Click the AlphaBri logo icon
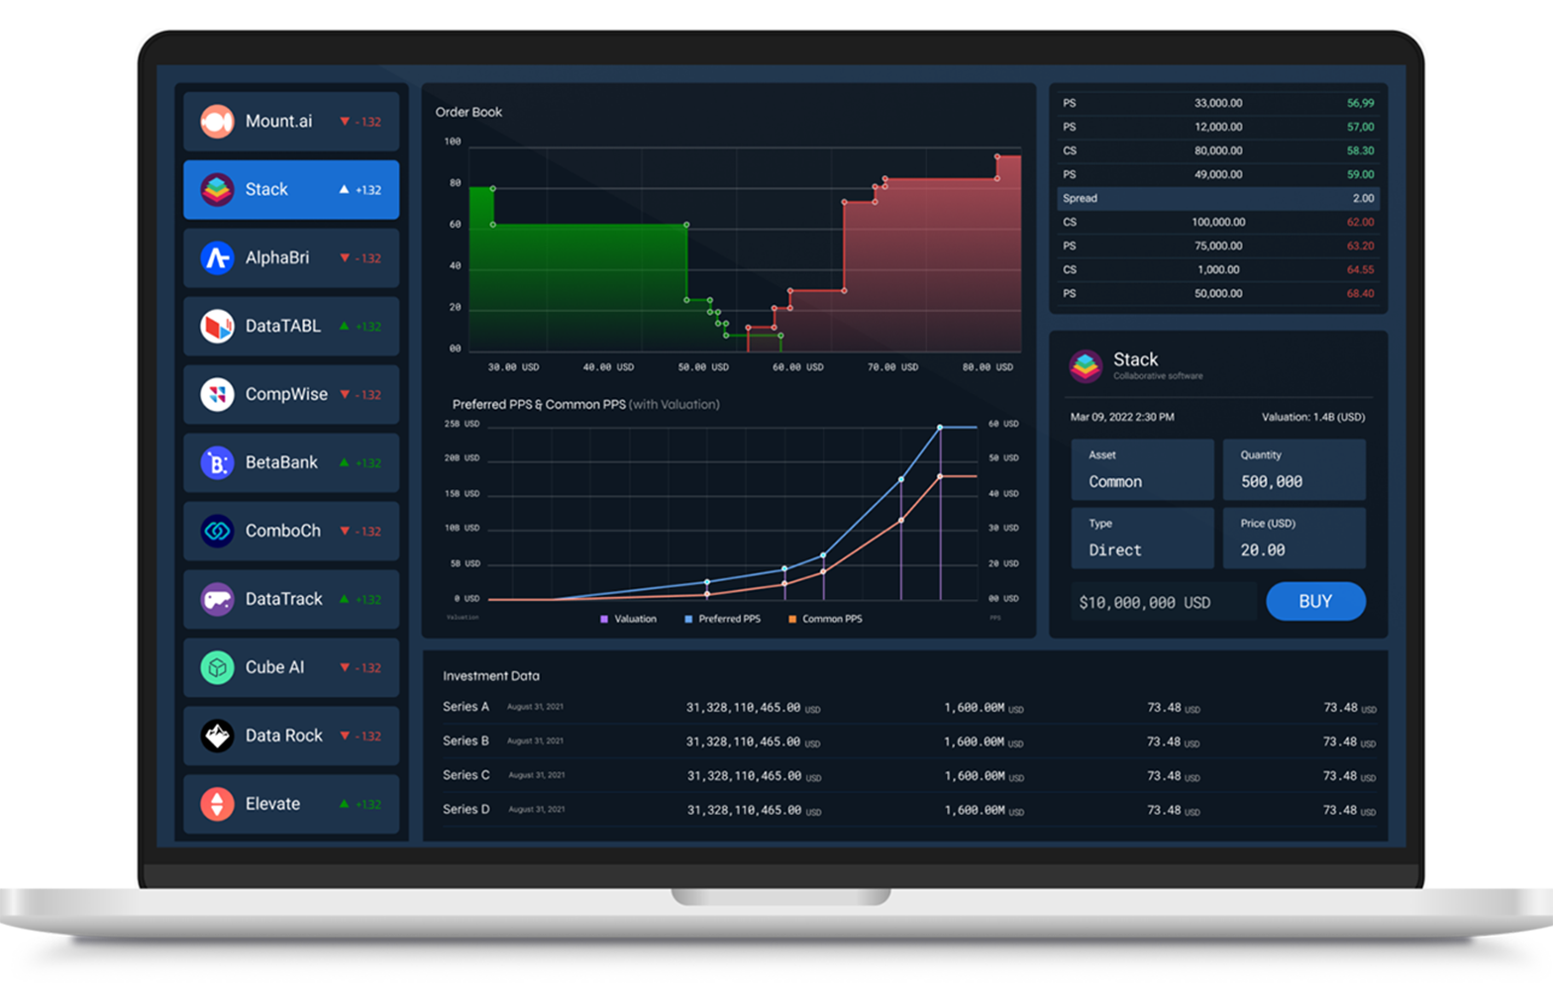The width and height of the screenshot is (1553, 990). pos(217,258)
